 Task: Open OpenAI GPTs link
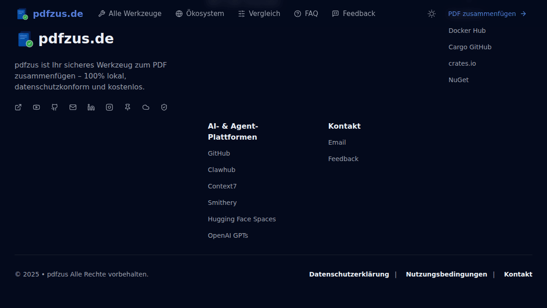tap(228, 235)
